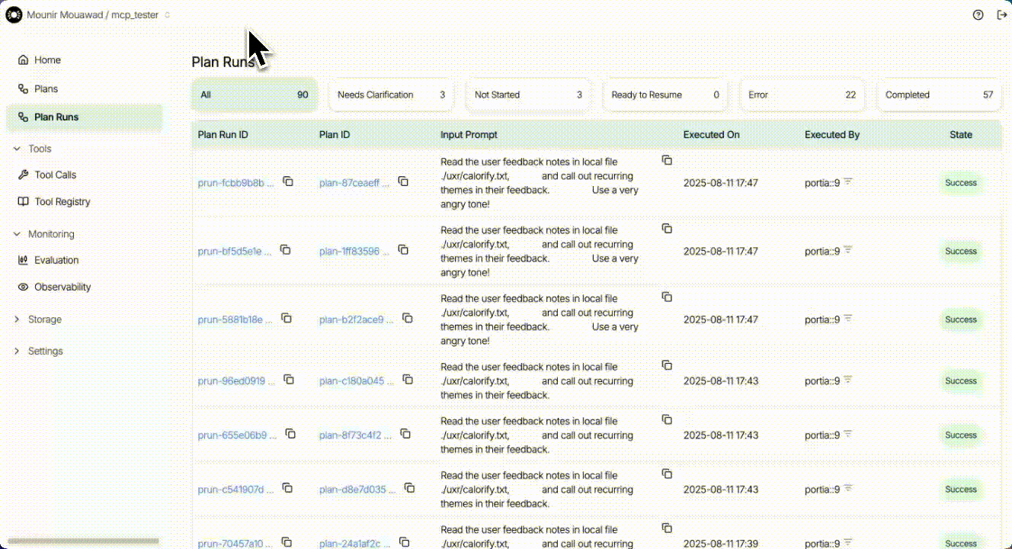The image size is (1012, 549).
Task: Open plan link plan-87ceaeff
Action: pos(355,183)
